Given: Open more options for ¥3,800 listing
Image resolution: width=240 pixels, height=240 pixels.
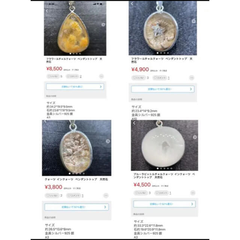Looking at the screenshot, I should click(x=106, y=195).
